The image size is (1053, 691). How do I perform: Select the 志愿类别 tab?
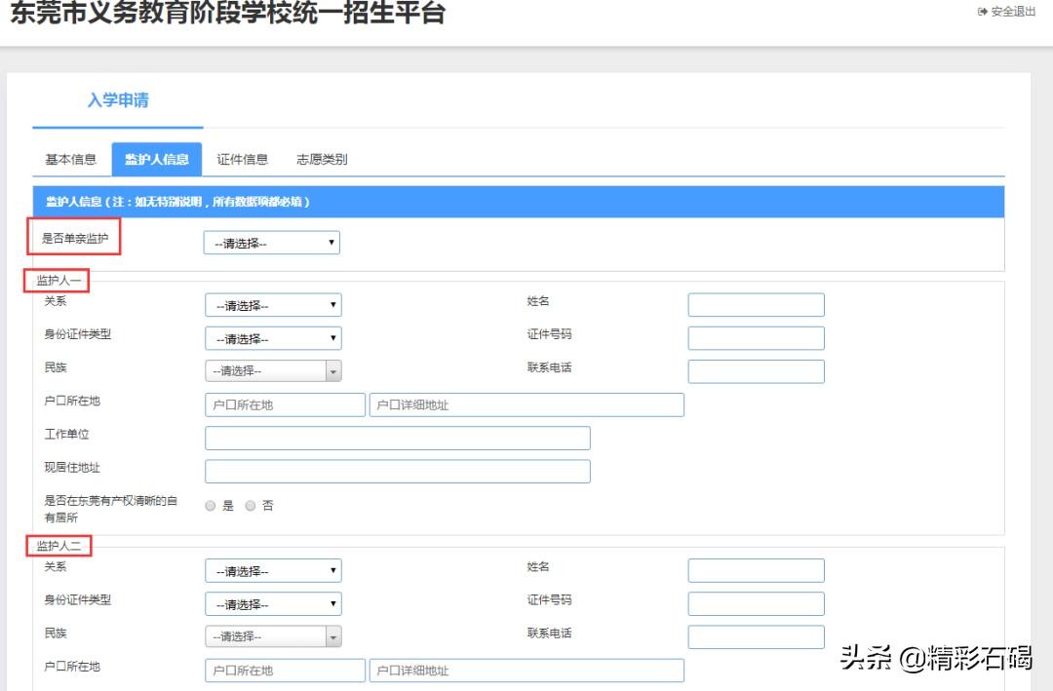pyautogui.click(x=322, y=159)
